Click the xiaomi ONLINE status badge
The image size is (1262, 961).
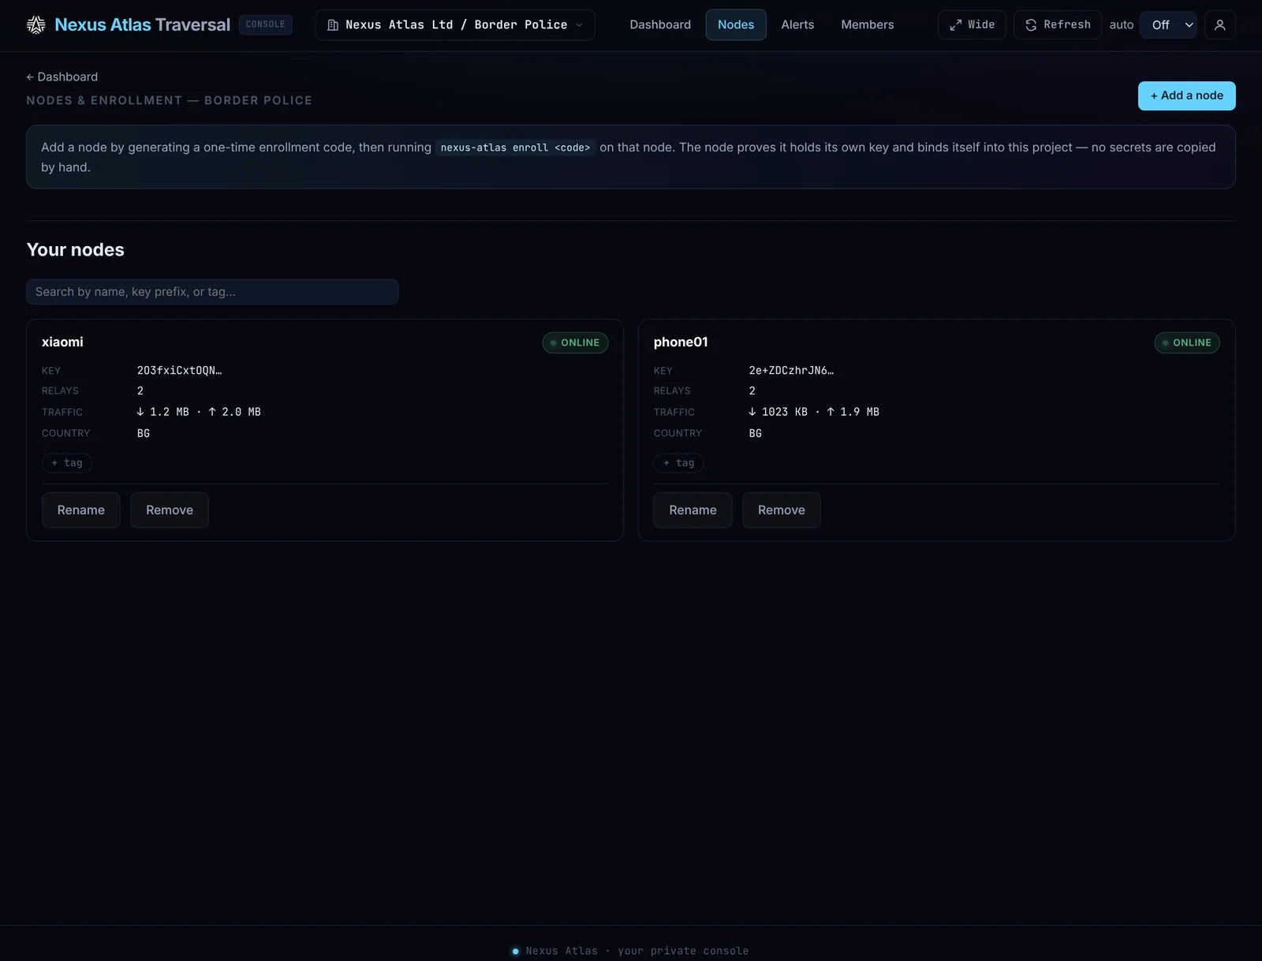575,342
